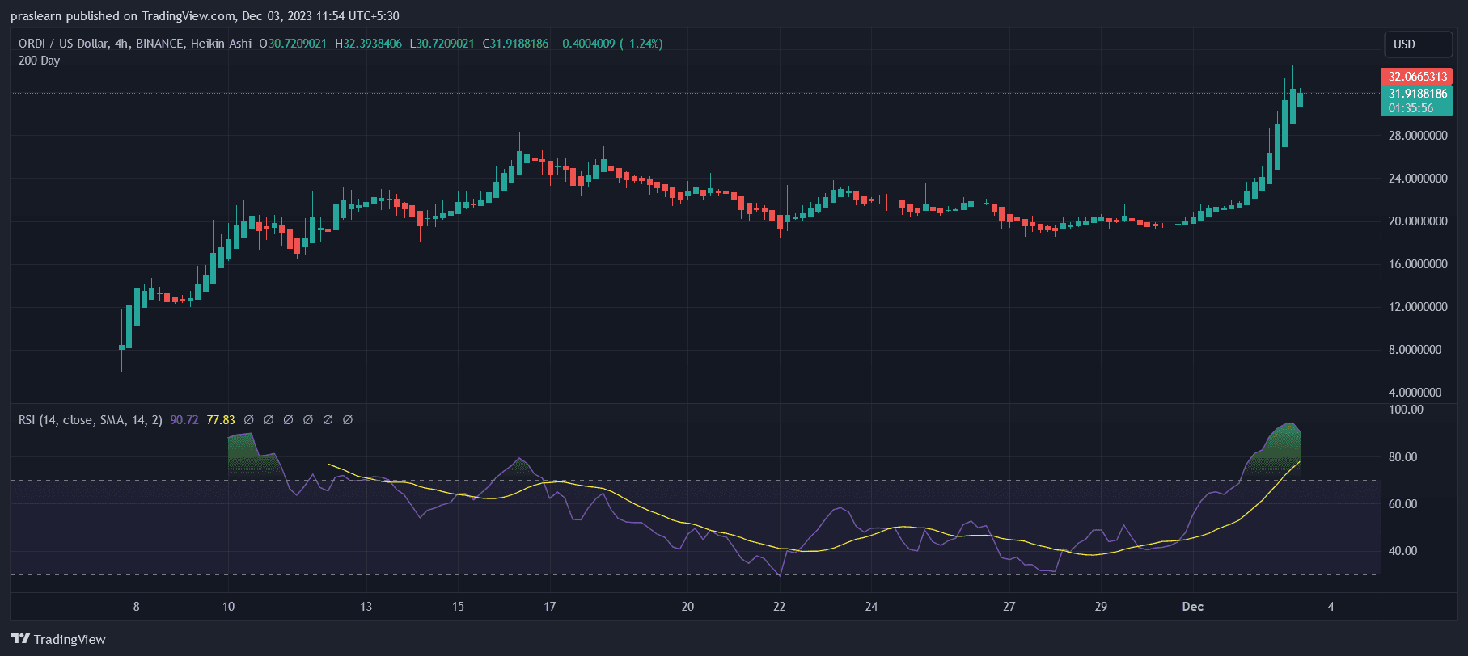This screenshot has width=1468, height=656.
Task: Click the Heikin Ashi chart type label
Action: (x=221, y=44)
